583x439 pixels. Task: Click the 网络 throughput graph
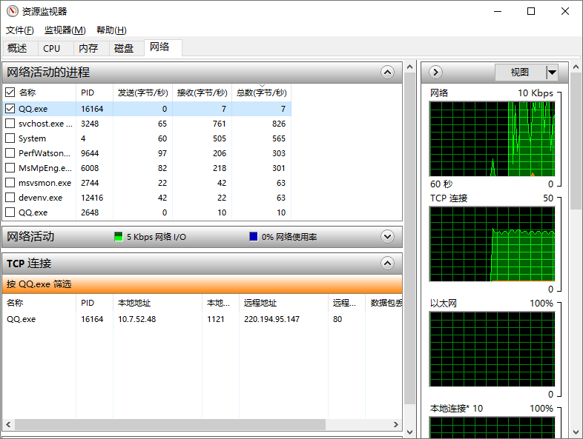tap(492, 138)
